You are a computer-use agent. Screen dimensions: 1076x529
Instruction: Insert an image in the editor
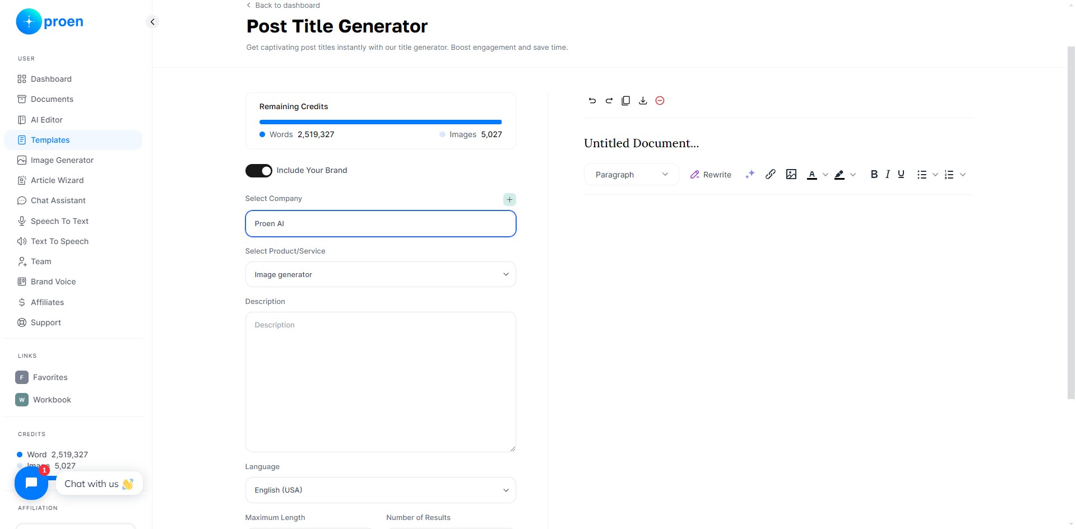pyautogui.click(x=791, y=174)
